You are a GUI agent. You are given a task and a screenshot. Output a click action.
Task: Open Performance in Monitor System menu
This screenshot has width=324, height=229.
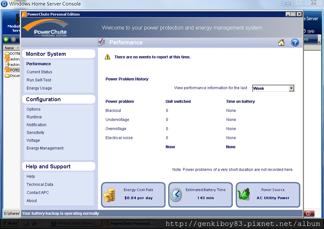tap(38, 64)
